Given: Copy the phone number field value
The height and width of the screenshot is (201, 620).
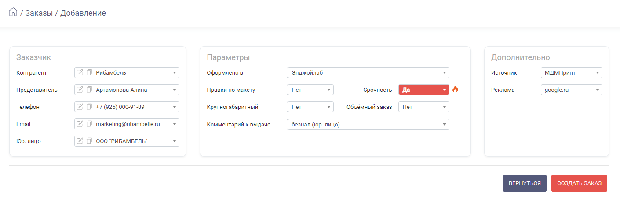Looking at the screenshot, I should (89, 107).
